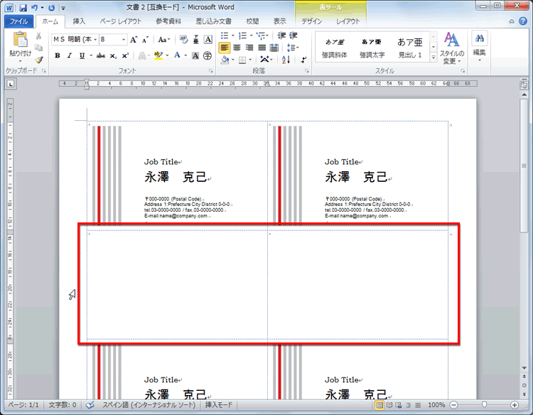The height and width of the screenshot is (415, 533).
Task: Click the language indicator in status bar
Action: click(149, 405)
